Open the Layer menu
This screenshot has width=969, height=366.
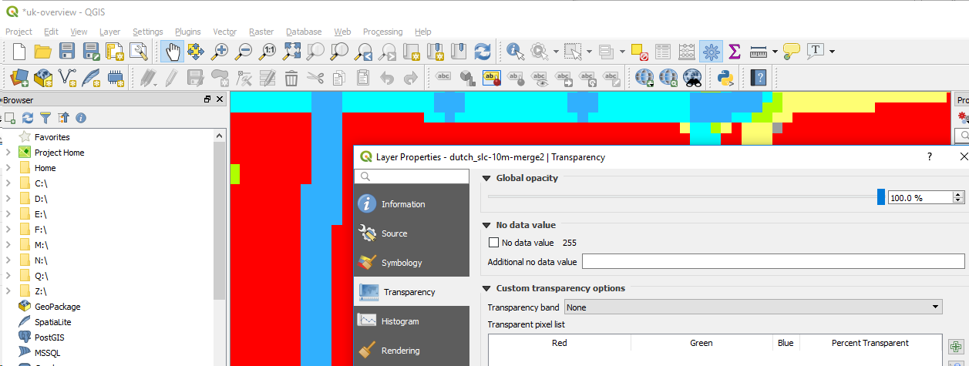(x=109, y=32)
